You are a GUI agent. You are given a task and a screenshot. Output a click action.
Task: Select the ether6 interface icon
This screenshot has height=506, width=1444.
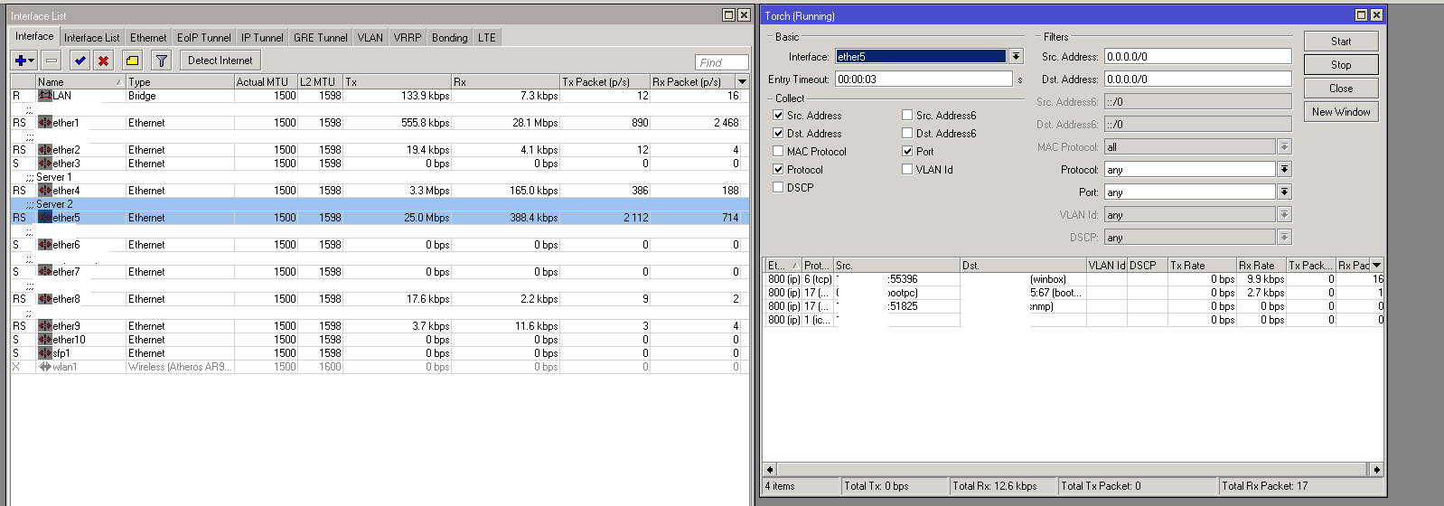[45, 245]
